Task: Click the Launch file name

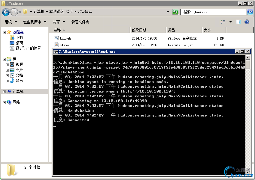Action: coord(65,38)
